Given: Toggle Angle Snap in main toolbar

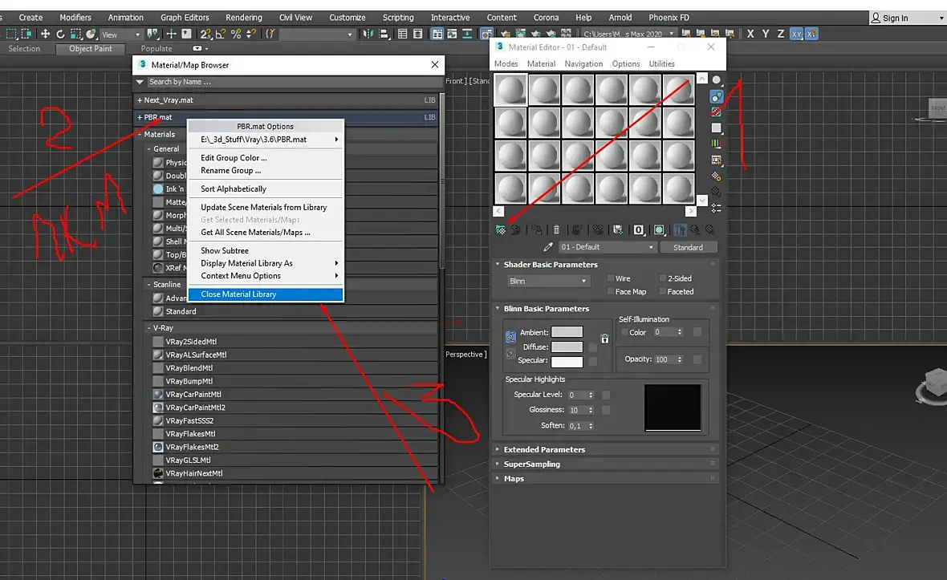Looking at the screenshot, I should pyautogui.click(x=221, y=34).
